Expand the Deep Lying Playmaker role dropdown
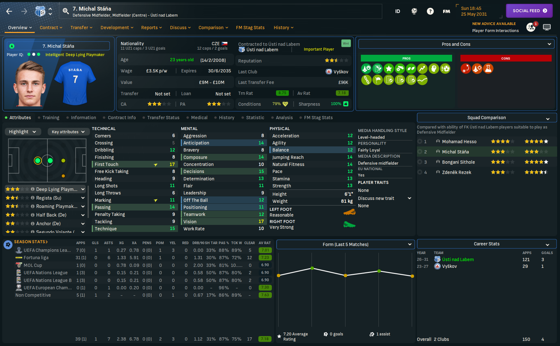 [x=83, y=189]
